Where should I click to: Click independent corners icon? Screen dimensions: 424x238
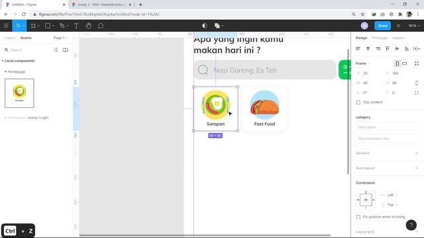417,93
